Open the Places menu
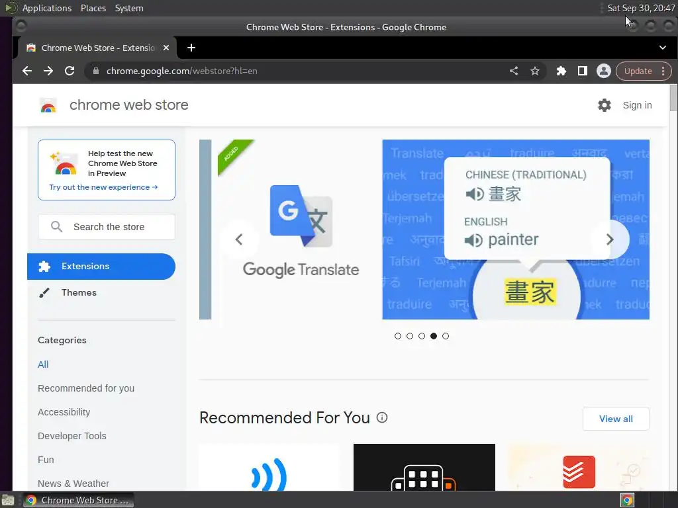 (x=93, y=8)
